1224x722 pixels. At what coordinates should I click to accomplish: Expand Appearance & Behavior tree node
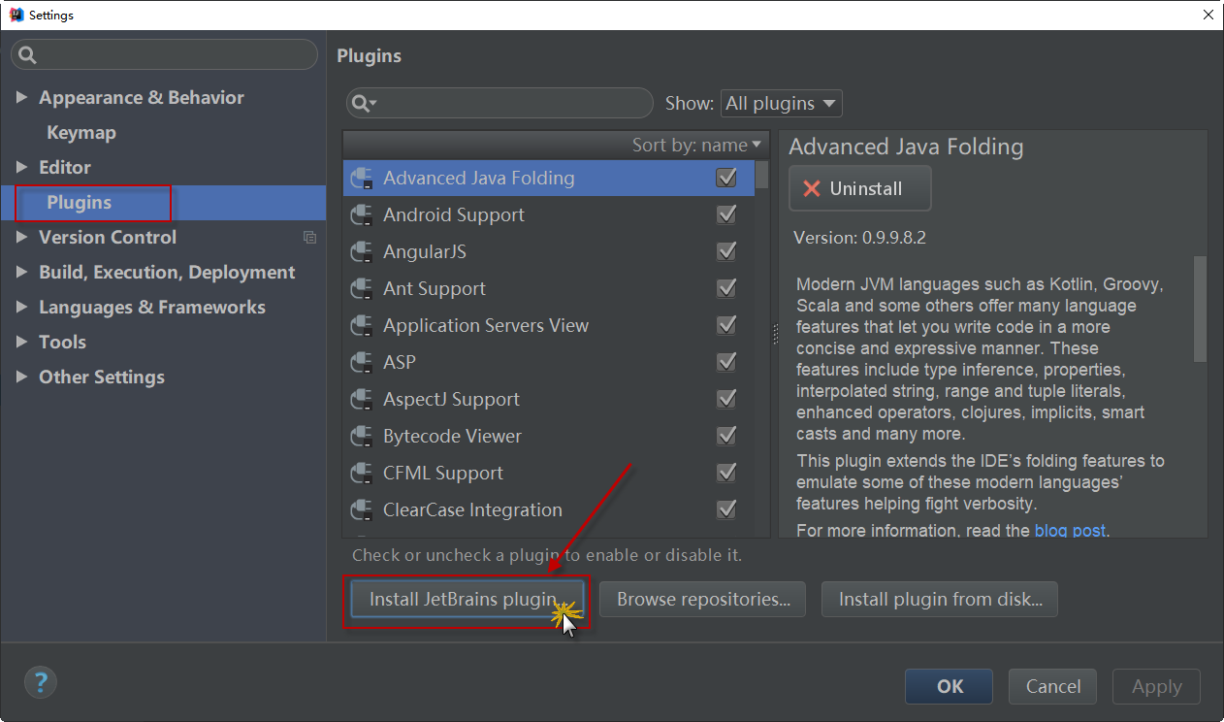coord(22,98)
